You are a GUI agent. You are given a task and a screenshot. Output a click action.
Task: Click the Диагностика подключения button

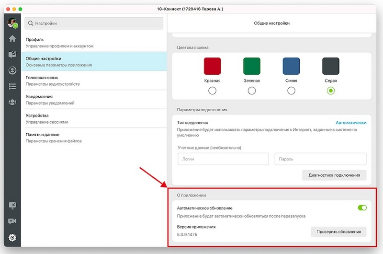[x=334, y=175]
